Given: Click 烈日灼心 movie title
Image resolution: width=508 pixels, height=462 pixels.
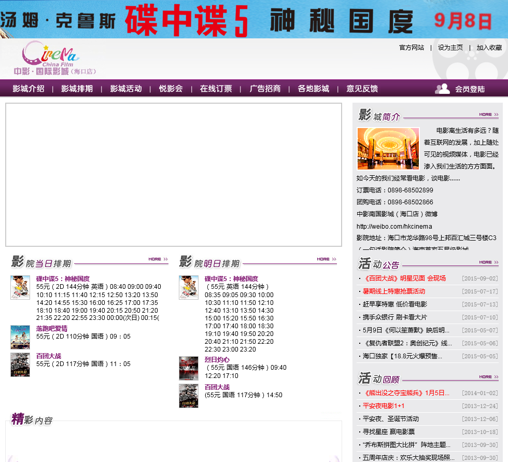Looking at the screenshot, I should tap(217, 360).
